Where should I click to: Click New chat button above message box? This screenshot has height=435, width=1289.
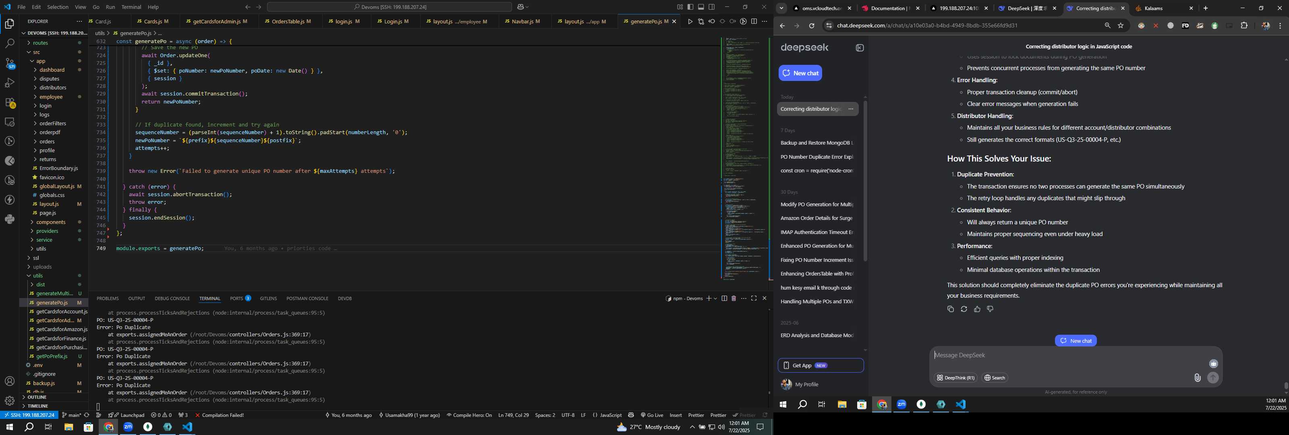click(1076, 341)
